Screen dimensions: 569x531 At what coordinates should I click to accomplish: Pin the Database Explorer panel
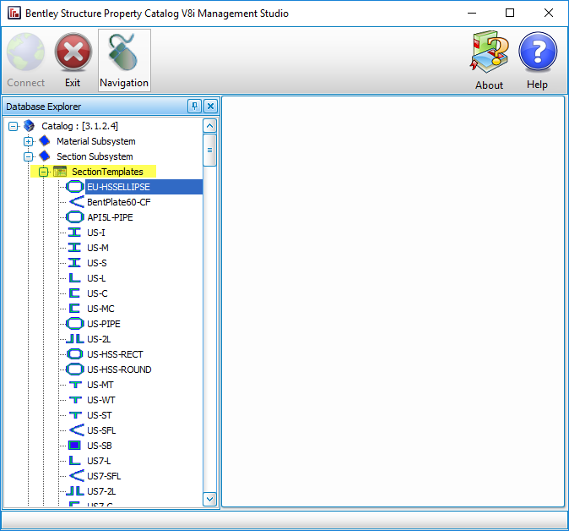(x=194, y=107)
